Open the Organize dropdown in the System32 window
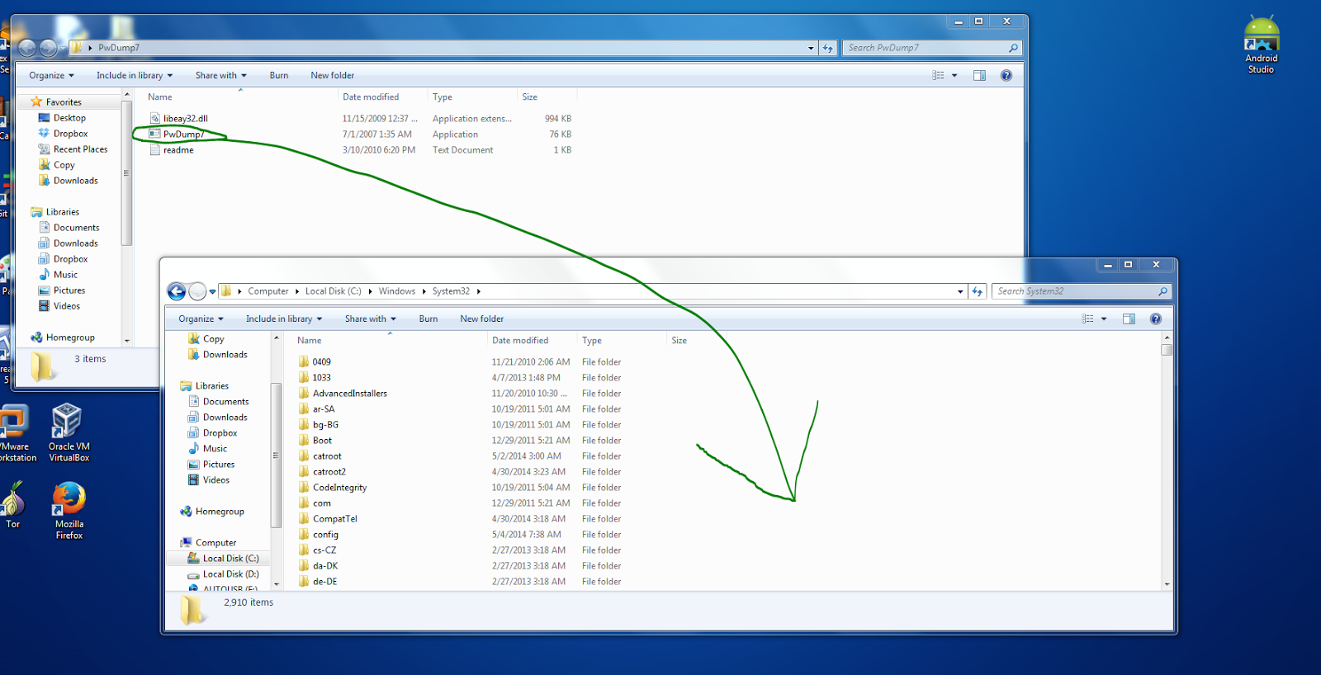Viewport: 1321px width, 675px height. click(201, 319)
